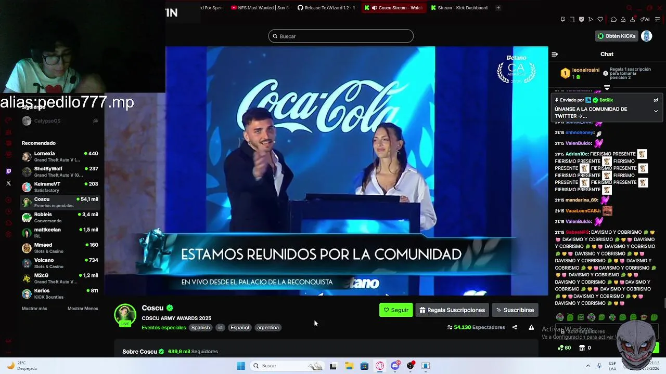The image size is (666, 374).
Task: Expand the pinned message chevron
Action: point(656,111)
